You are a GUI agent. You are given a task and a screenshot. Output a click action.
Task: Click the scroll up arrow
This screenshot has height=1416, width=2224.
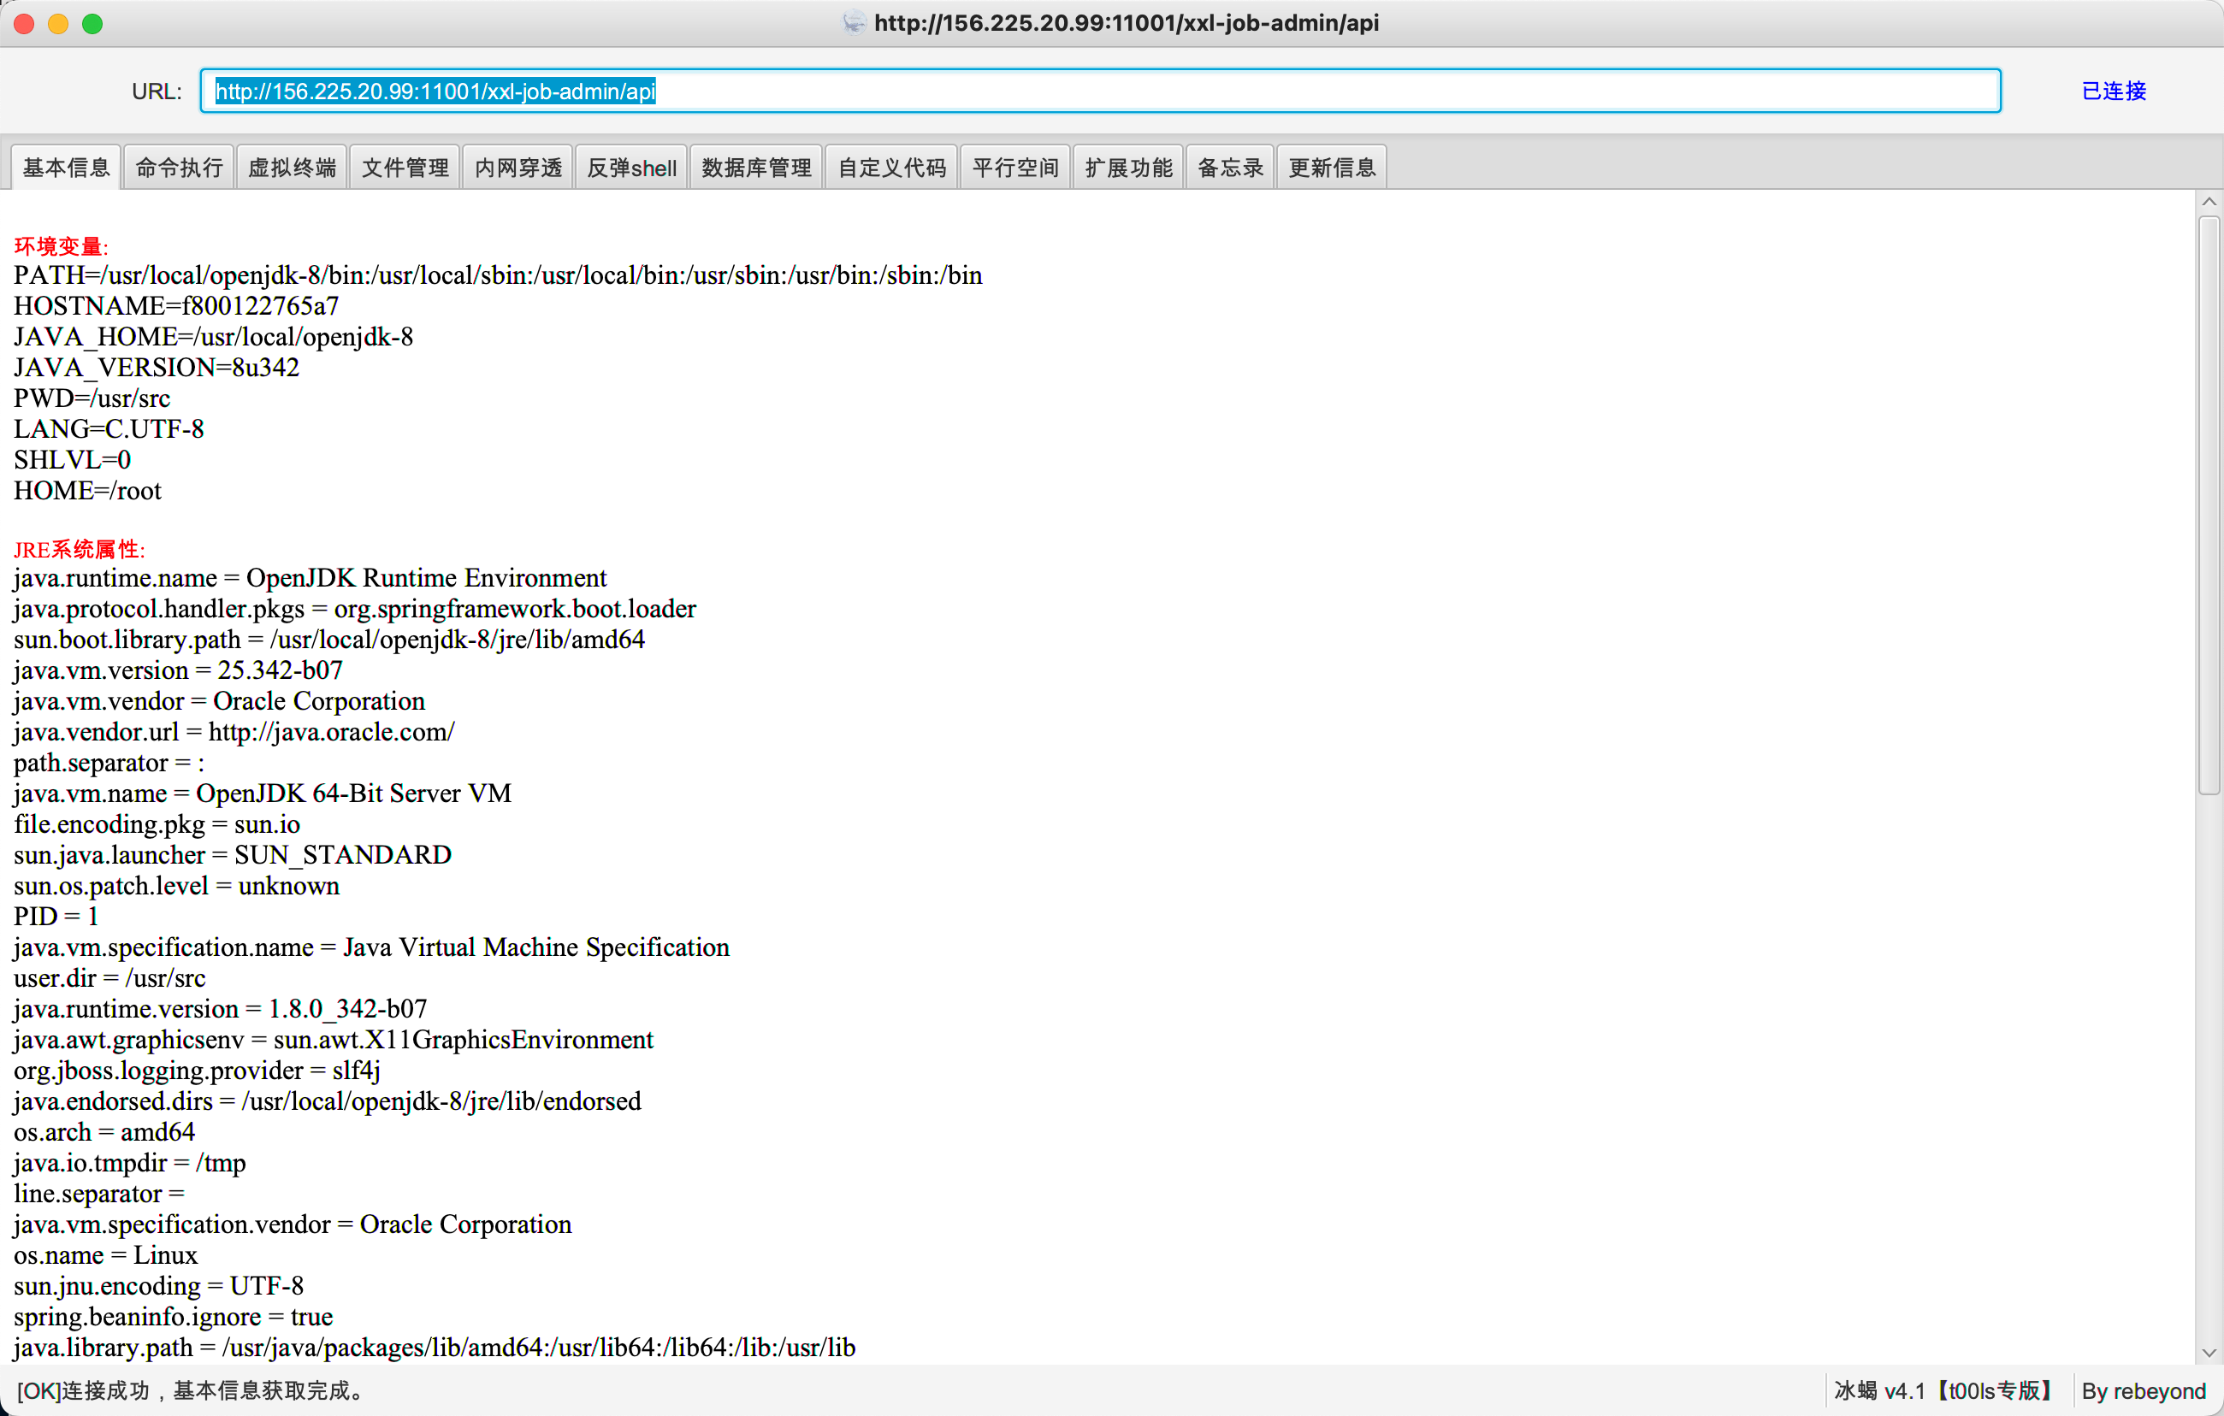point(2209,202)
